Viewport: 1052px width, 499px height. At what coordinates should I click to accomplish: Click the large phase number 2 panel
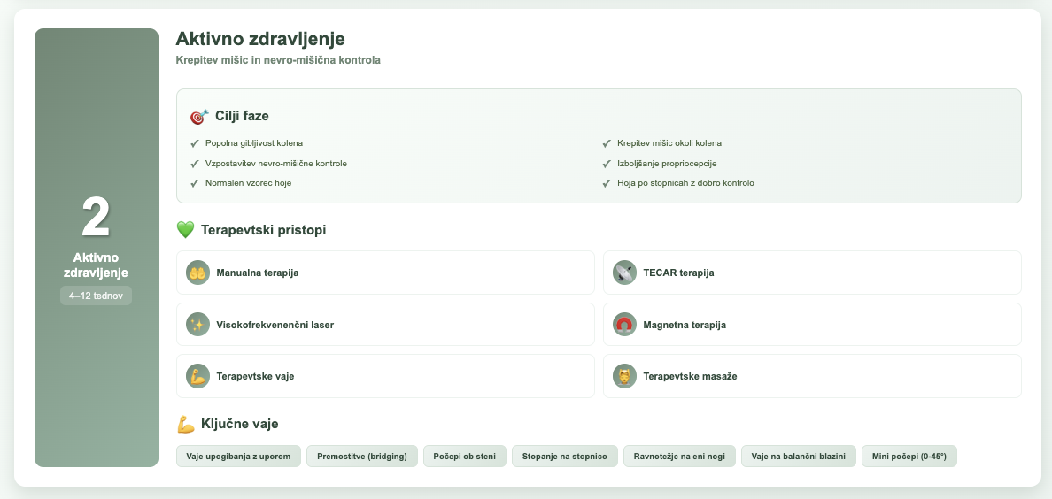[x=96, y=248]
